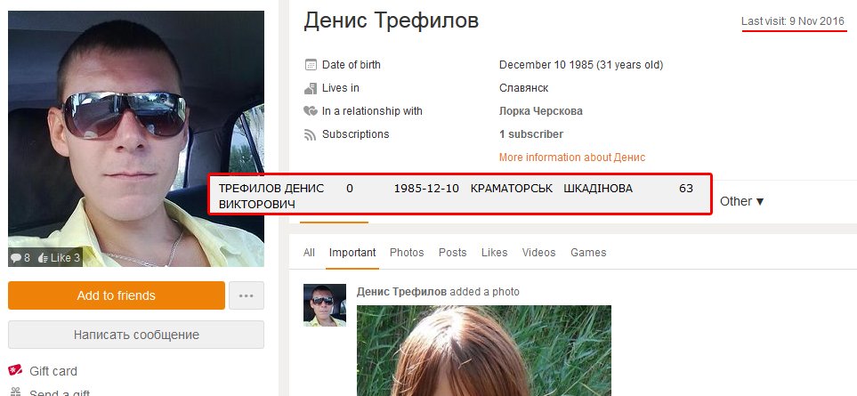857x396 pixels.
Task: Select the Important feed tab
Action: tap(352, 253)
